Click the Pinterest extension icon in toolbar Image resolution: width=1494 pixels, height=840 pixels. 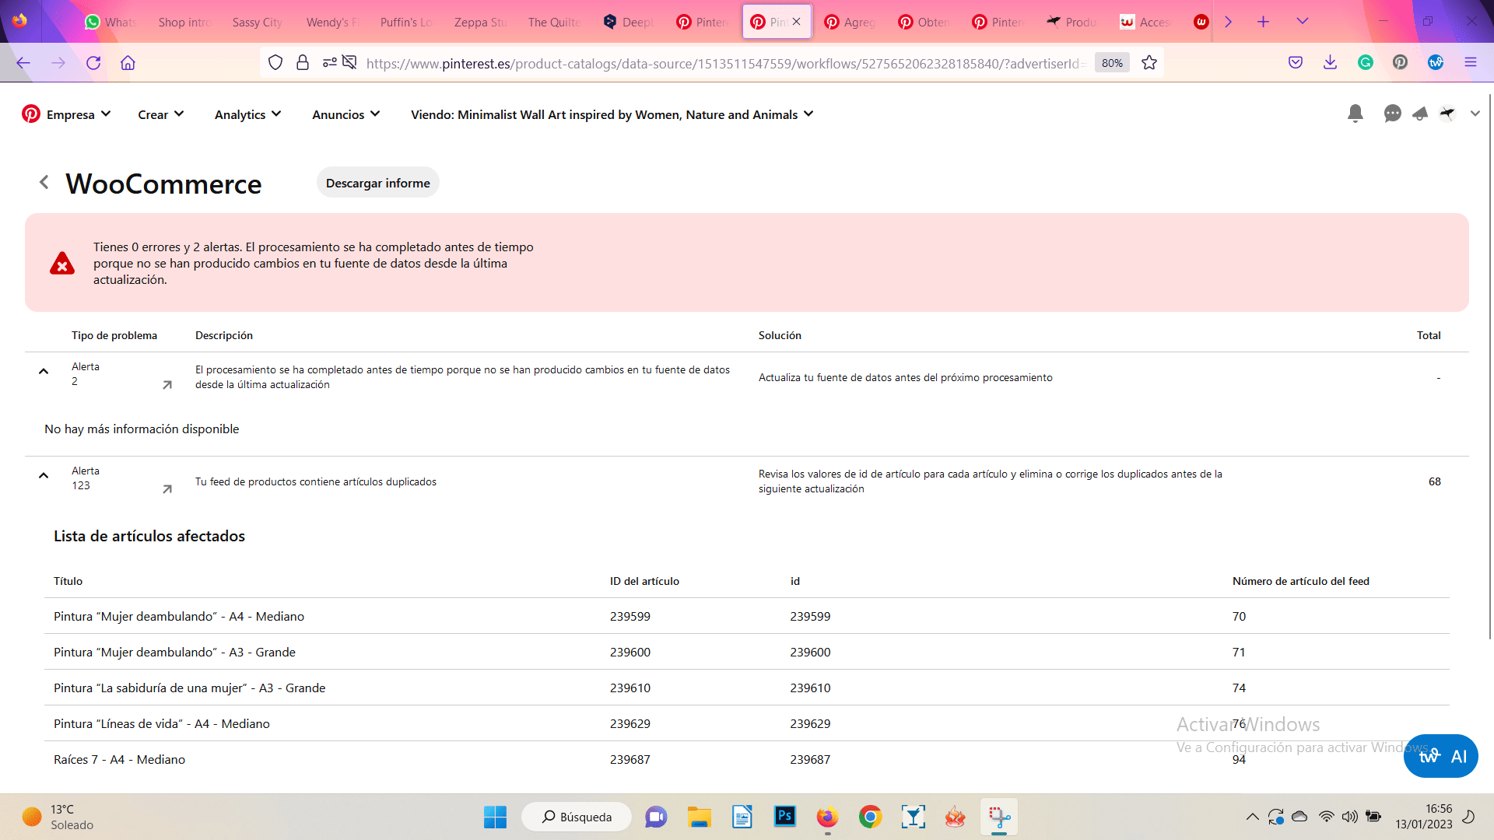pyautogui.click(x=1400, y=63)
